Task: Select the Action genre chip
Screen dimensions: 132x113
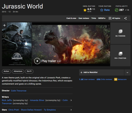Action: pos(6,71)
